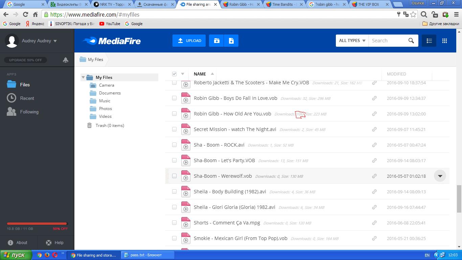The image size is (462, 260).
Task: Click the new folder icon button
Action: point(216,41)
